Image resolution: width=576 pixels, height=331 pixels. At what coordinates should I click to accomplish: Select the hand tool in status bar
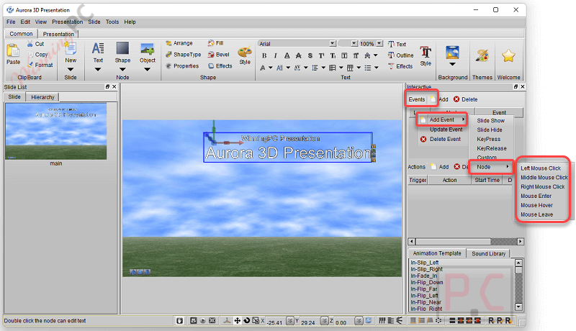click(x=179, y=321)
